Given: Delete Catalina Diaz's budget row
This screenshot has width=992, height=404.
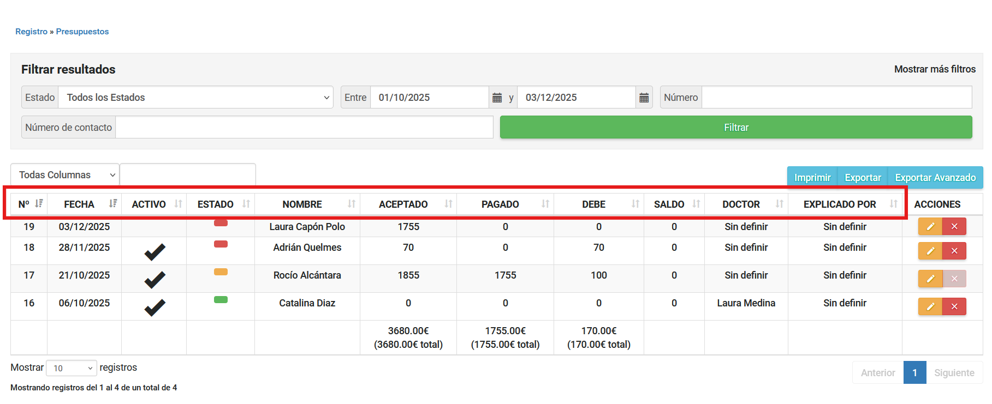Looking at the screenshot, I should (954, 306).
